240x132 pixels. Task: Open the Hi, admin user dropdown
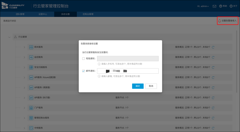coord(203,6)
